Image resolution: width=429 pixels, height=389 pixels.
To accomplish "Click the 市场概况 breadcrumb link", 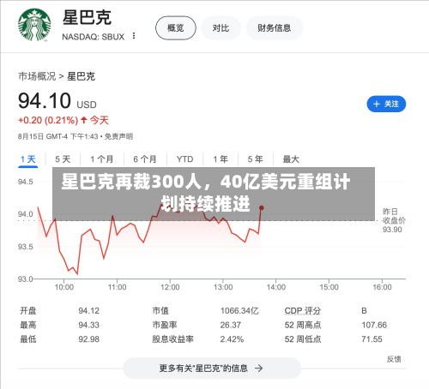I will [x=37, y=76].
